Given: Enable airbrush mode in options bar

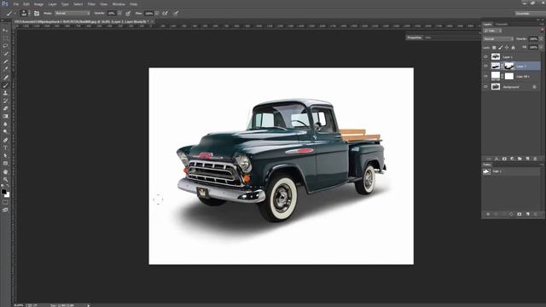Looking at the screenshot, I should click(165, 14).
